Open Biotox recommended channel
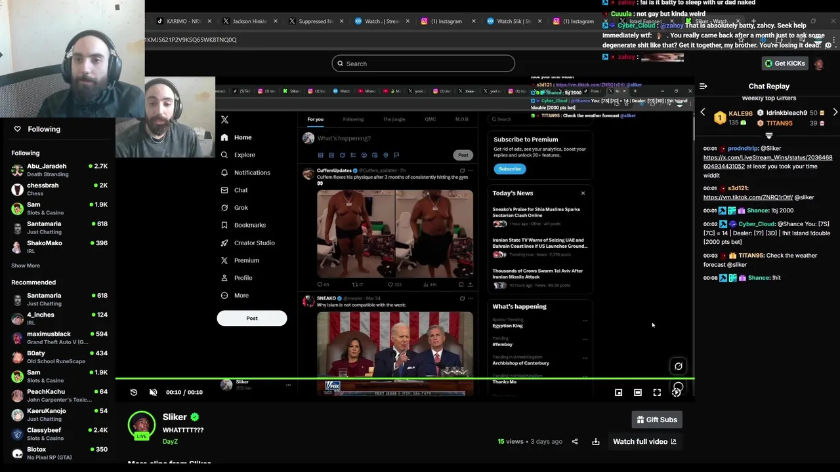The width and height of the screenshot is (840, 472). coord(59,453)
